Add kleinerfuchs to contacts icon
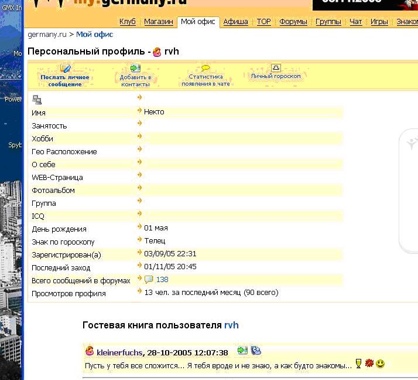This screenshot has height=380, width=418. [242, 350]
